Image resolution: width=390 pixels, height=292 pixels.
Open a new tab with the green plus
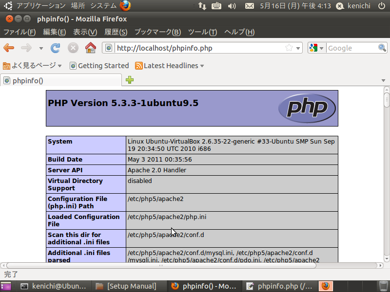pos(130,80)
